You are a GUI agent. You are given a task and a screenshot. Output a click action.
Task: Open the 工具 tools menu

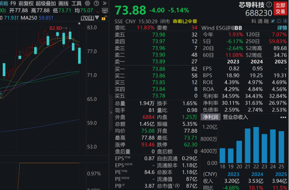point(76,3)
